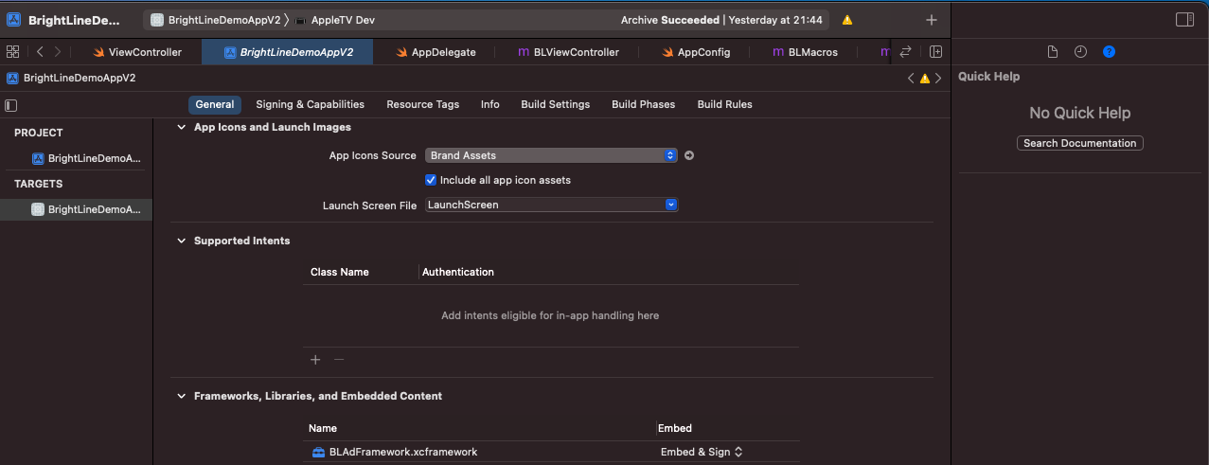This screenshot has height=465, width=1209.
Task: Select the Quick Help inspector icon
Action: pyautogui.click(x=1109, y=52)
